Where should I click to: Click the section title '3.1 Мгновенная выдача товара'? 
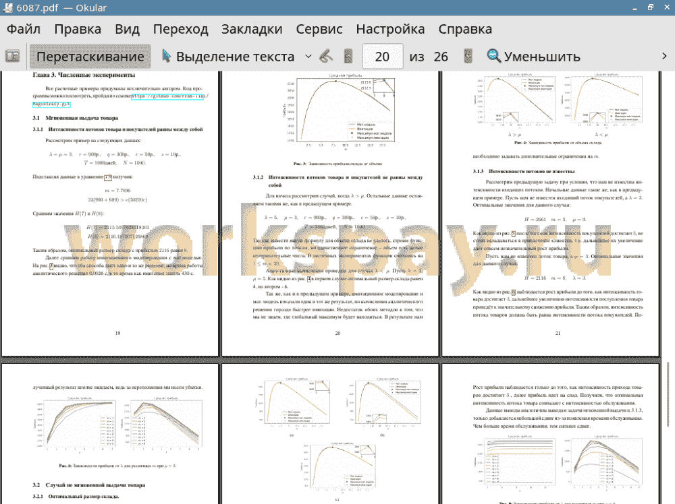(x=76, y=118)
